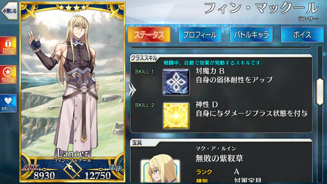327x184 pixels.
Task: Click the 無敗の紫靫草 Noble Phantasm name
Action: coord(219,158)
